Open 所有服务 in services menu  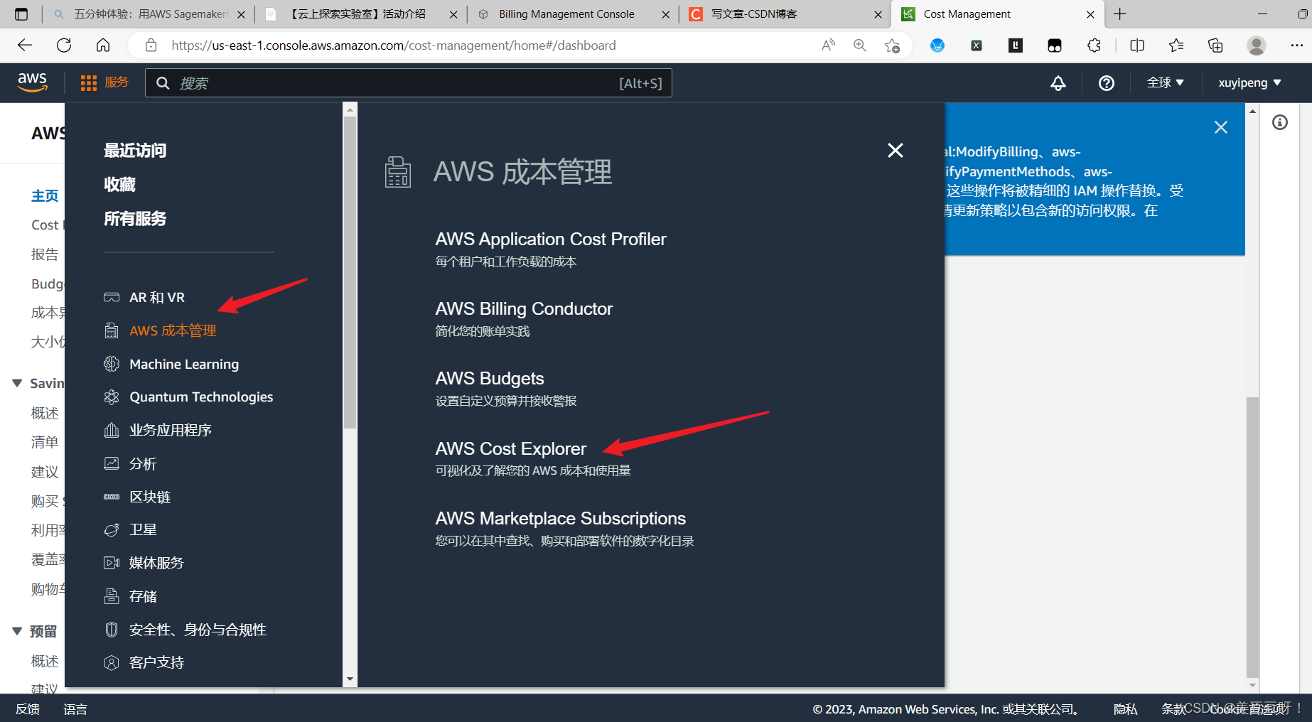[135, 218]
